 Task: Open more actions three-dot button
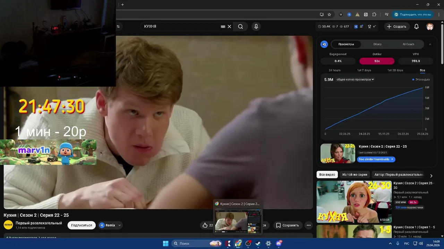[x=308, y=225]
